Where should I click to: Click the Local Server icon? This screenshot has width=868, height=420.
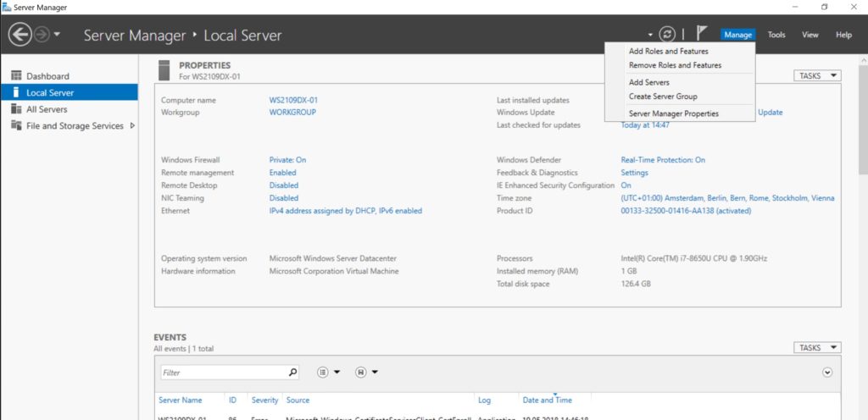(x=16, y=92)
